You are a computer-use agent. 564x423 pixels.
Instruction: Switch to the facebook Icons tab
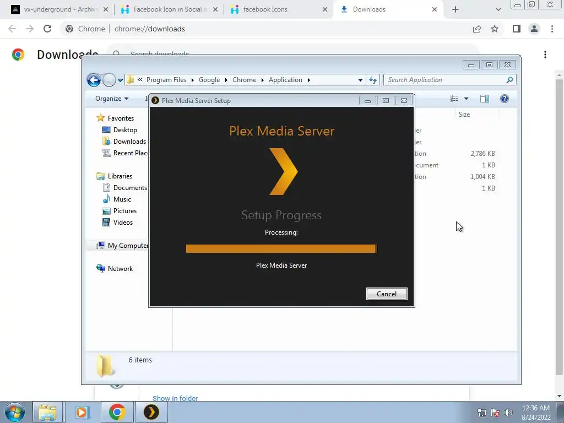point(279,9)
